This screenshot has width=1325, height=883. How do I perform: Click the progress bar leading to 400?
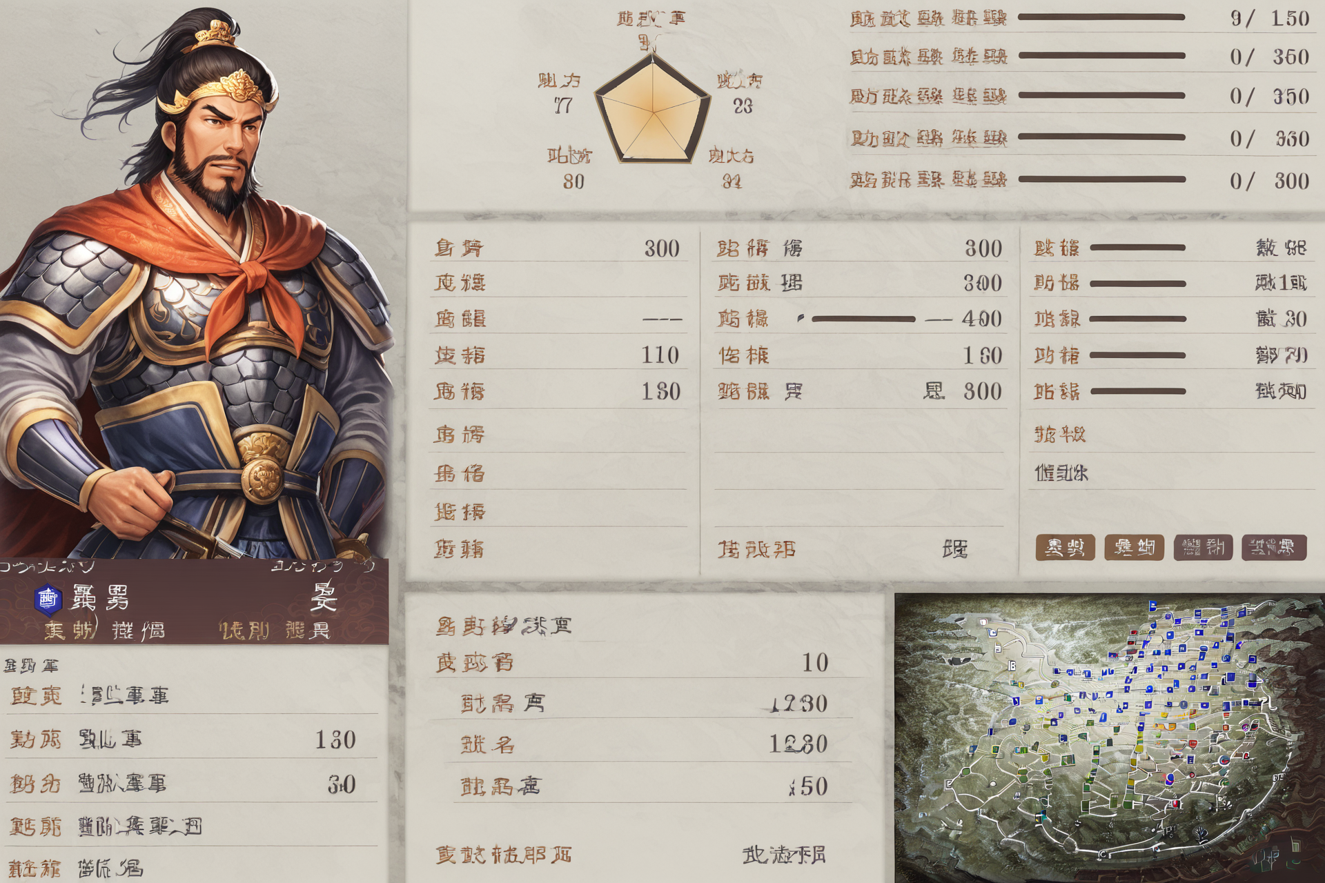click(x=863, y=319)
